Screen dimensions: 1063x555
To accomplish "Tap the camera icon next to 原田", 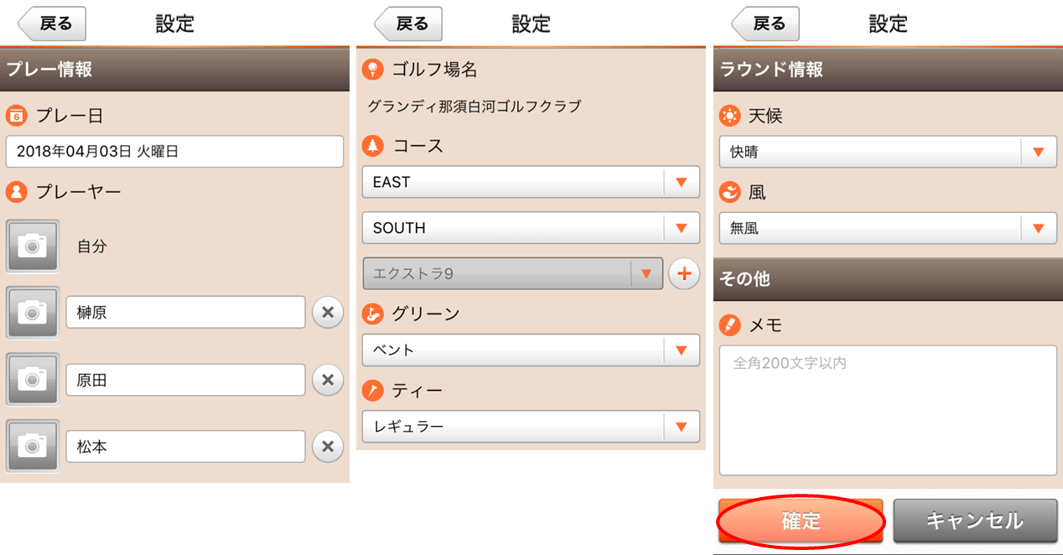I will (33, 380).
